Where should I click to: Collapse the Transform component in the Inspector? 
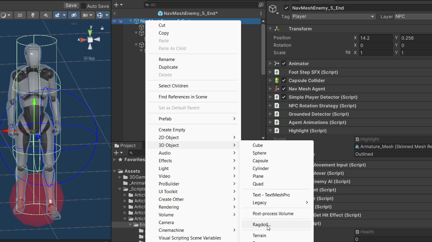[x=270, y=28]
